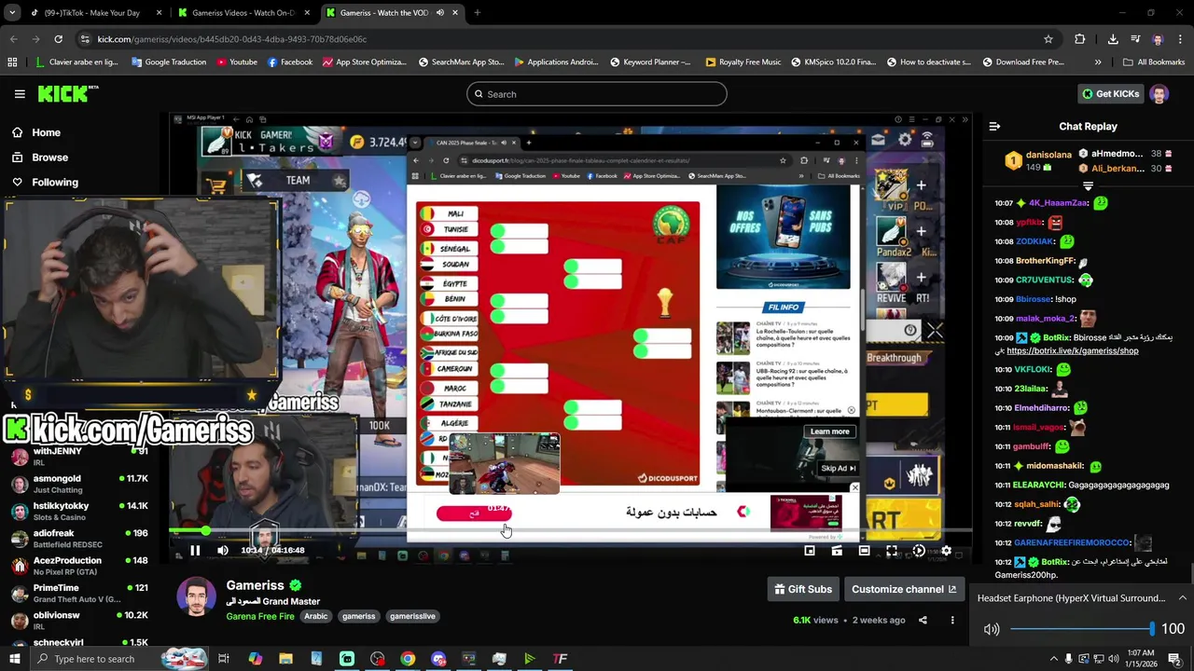The image size is (1194, 671).
Task: Open a new browser tab
Action: click(477, 13)
